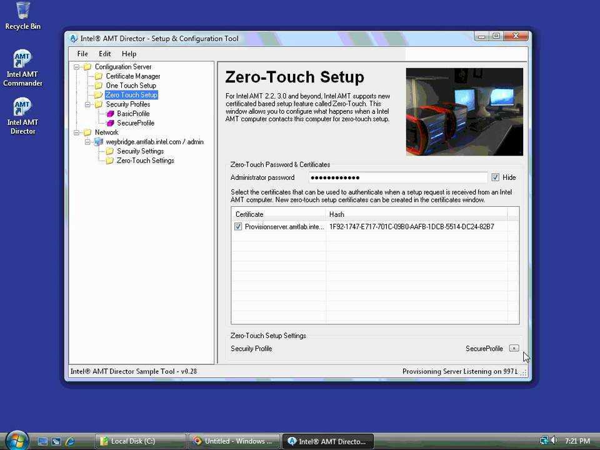Image resolution: width=600 pixels, height=450 pixels.
Task: Click the weybridge computer icon
Action: [99, 142]
